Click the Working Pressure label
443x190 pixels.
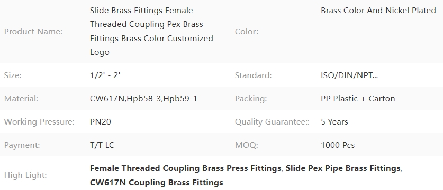[x=39, y=122]
